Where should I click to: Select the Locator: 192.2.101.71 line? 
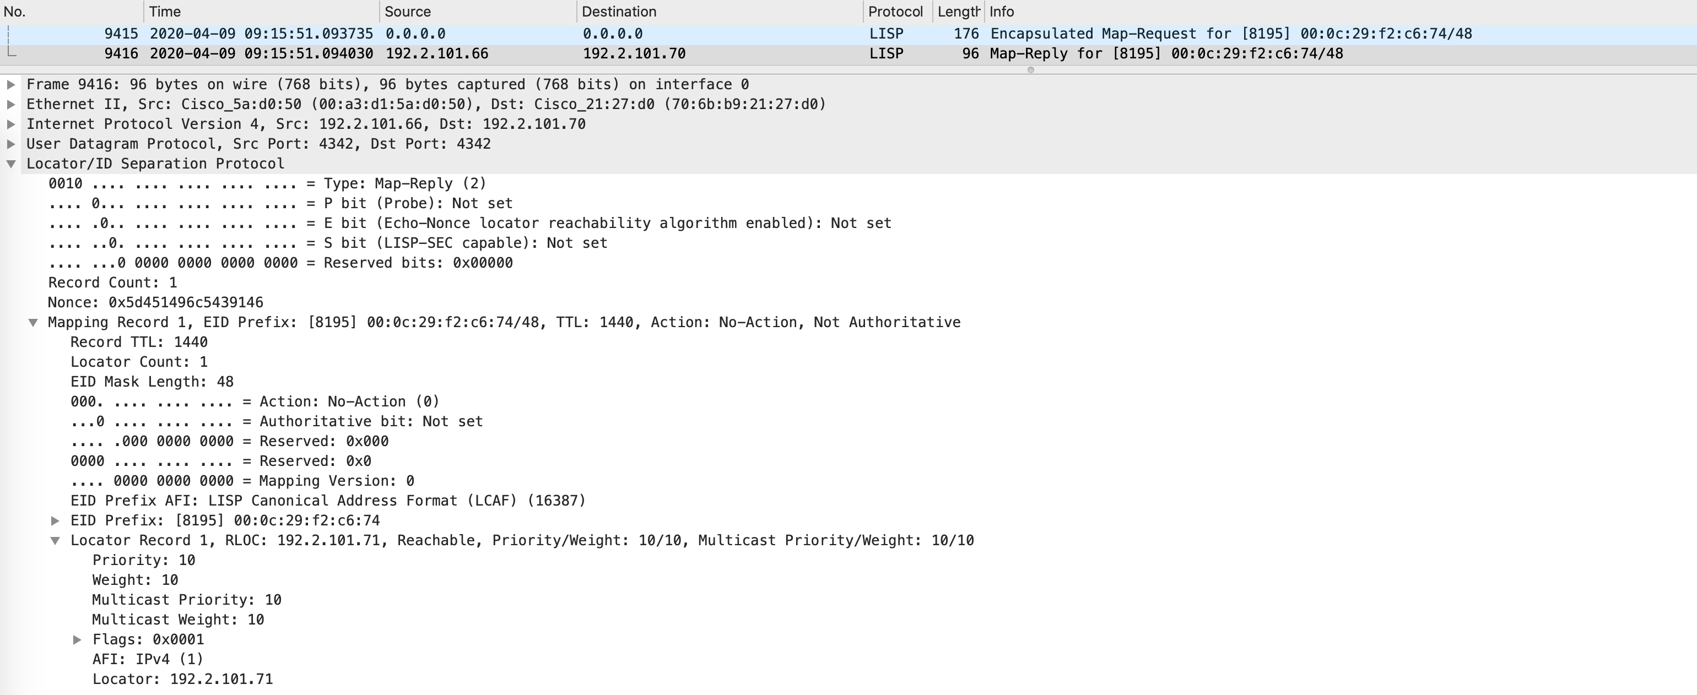[x=182, y=678]
